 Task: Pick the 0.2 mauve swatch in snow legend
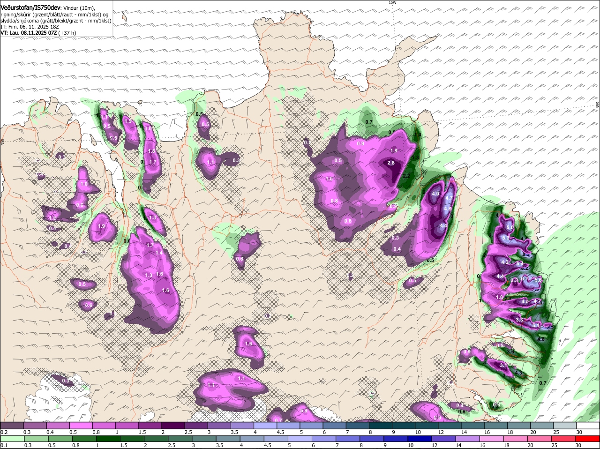(x=12, y=426)
